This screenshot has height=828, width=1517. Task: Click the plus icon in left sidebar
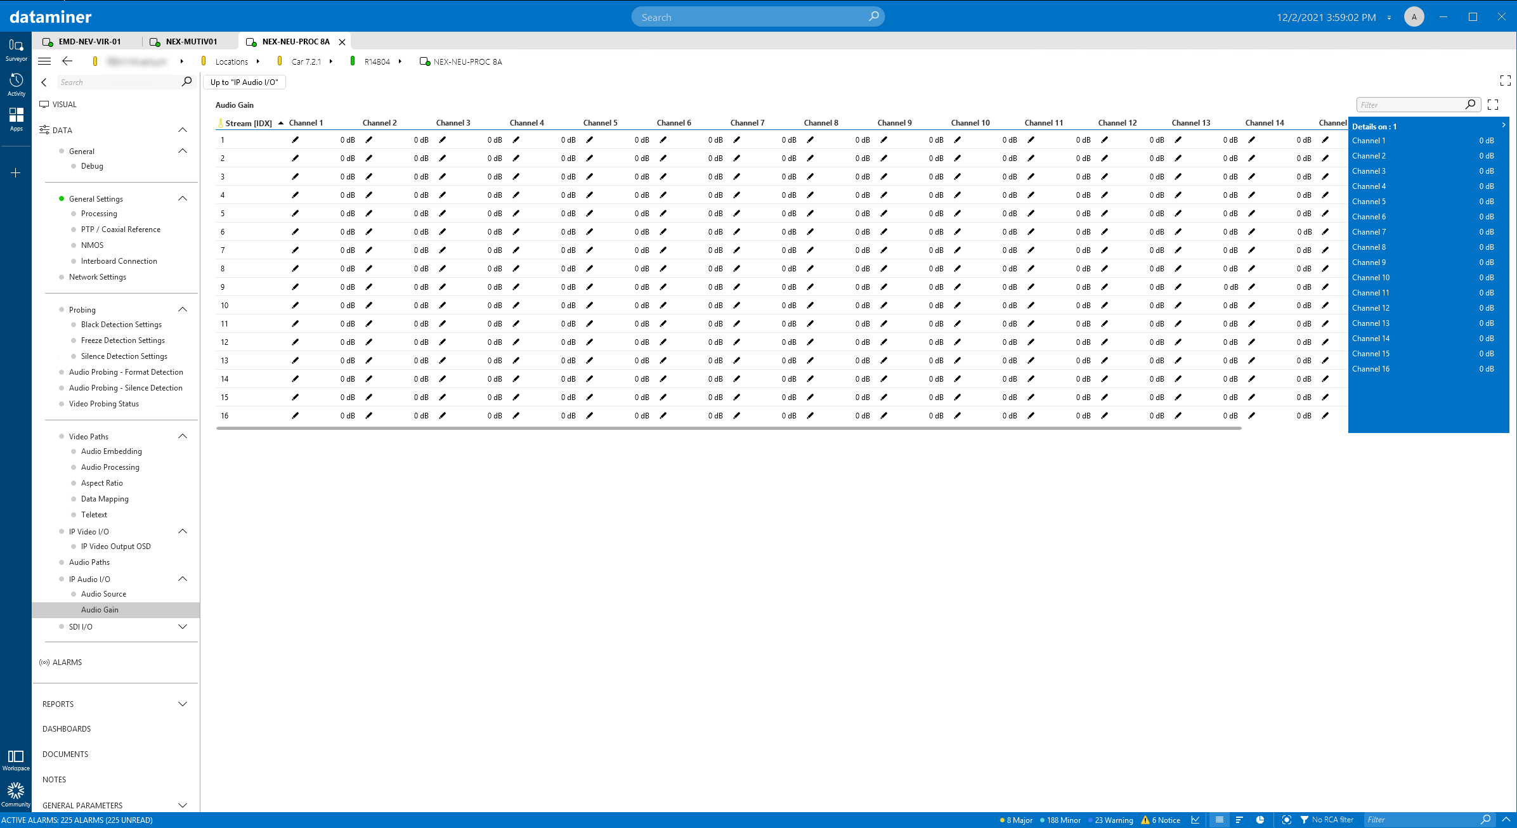[16, 172]
